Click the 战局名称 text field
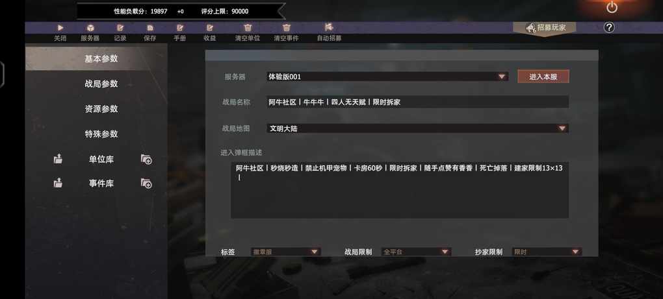The image size is (663, 299). tap(417, 102)
